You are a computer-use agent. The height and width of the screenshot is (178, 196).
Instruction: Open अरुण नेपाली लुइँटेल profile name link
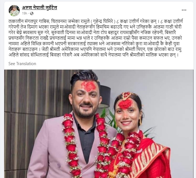(x=40, y=8)
